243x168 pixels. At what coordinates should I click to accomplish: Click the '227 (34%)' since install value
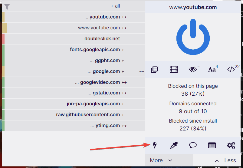tap(193, 128)
